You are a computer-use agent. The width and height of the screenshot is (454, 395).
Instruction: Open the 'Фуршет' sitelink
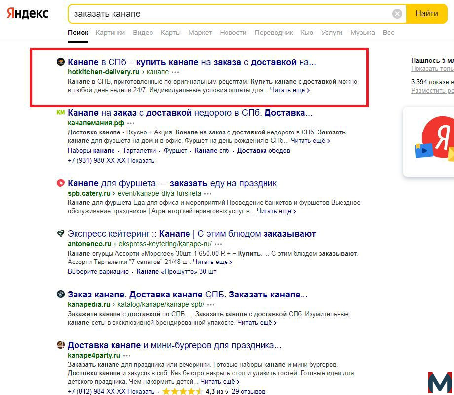(x=176, y=151)
